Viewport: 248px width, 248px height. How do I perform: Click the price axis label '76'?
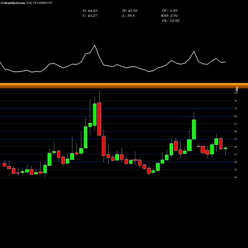pos(236,101)
